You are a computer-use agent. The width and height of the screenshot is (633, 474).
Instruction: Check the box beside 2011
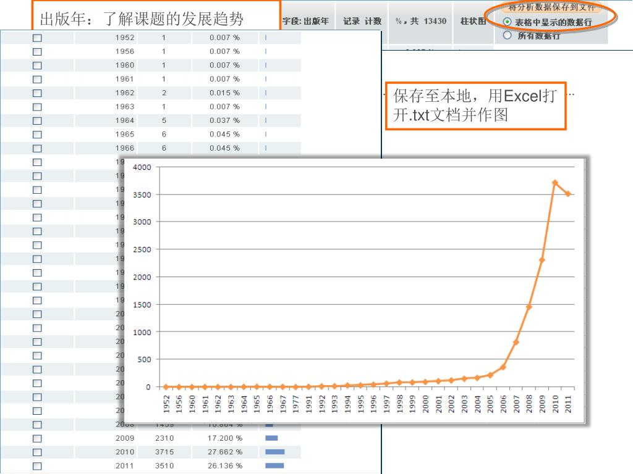[x=37, y=466]
